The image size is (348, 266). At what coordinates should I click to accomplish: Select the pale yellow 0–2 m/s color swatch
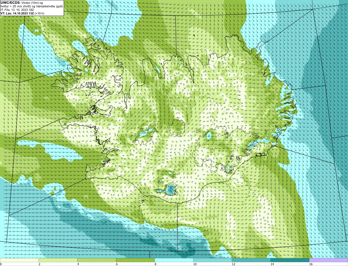point(19,260)
